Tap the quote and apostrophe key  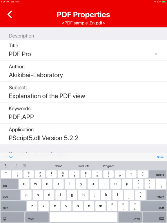(x=140, y=195)
